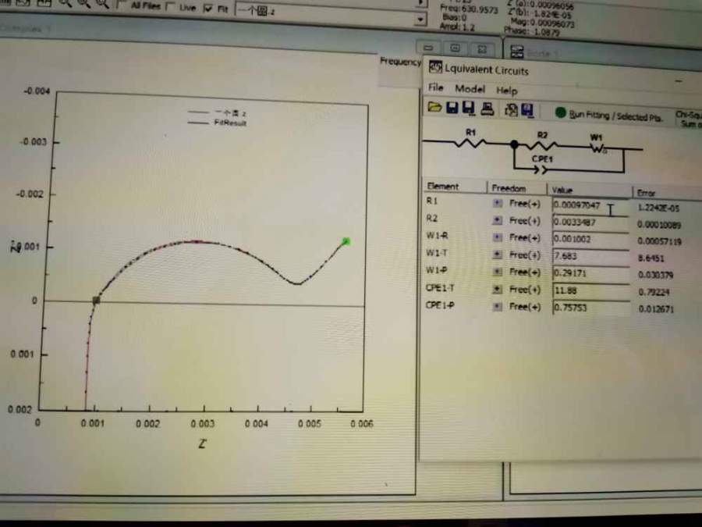Open the Model menu
This screenshot has width=702, height=527.
pos(470,89)
